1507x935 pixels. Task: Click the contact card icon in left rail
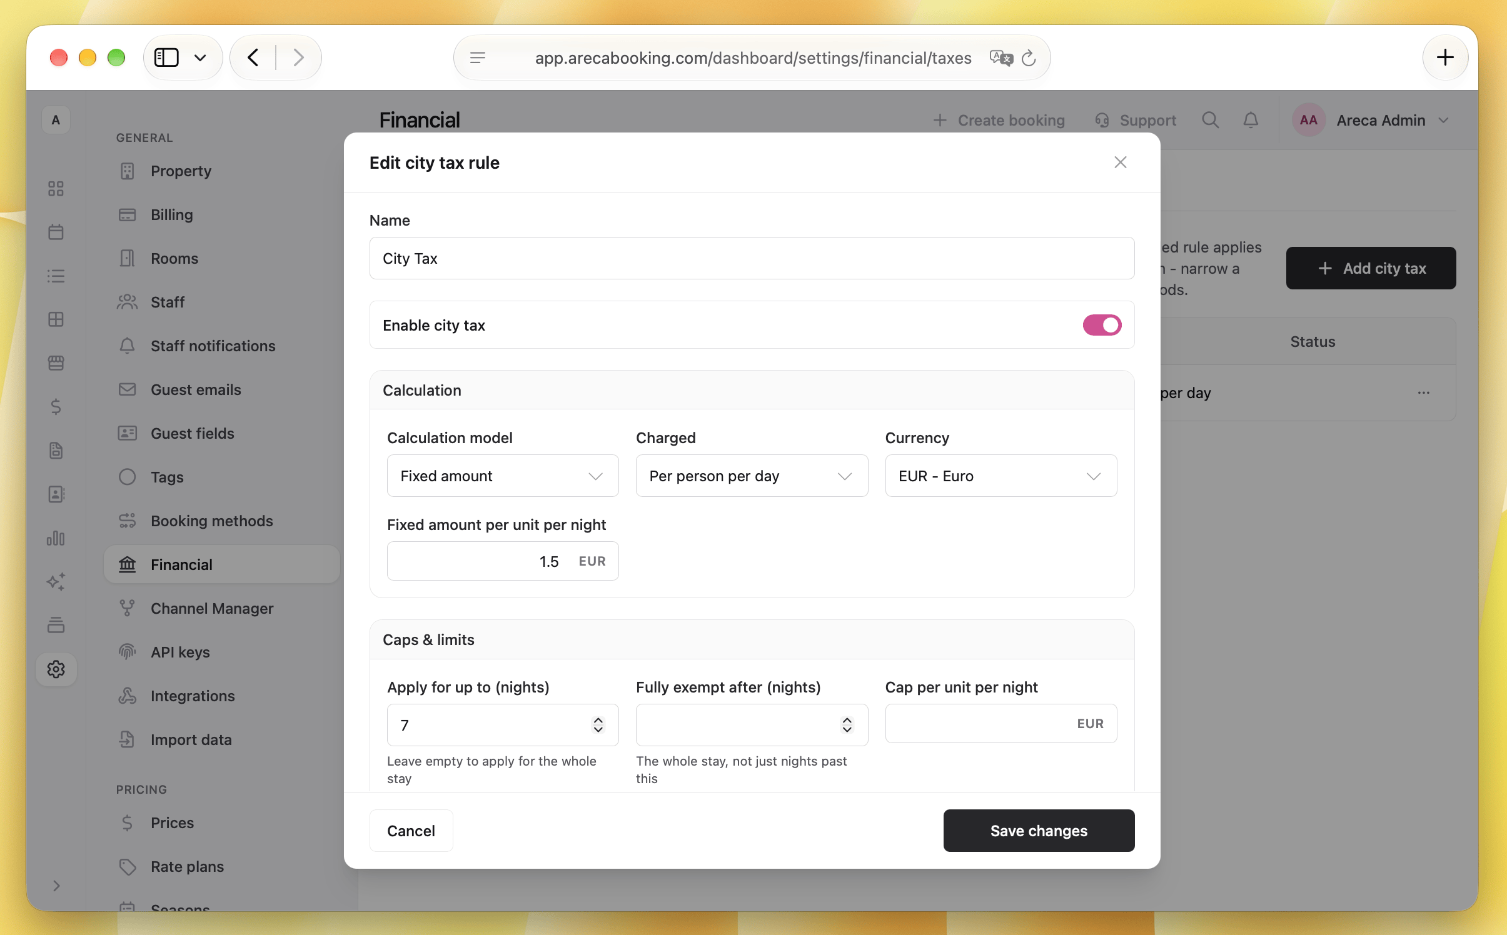[x=56, y=494]
